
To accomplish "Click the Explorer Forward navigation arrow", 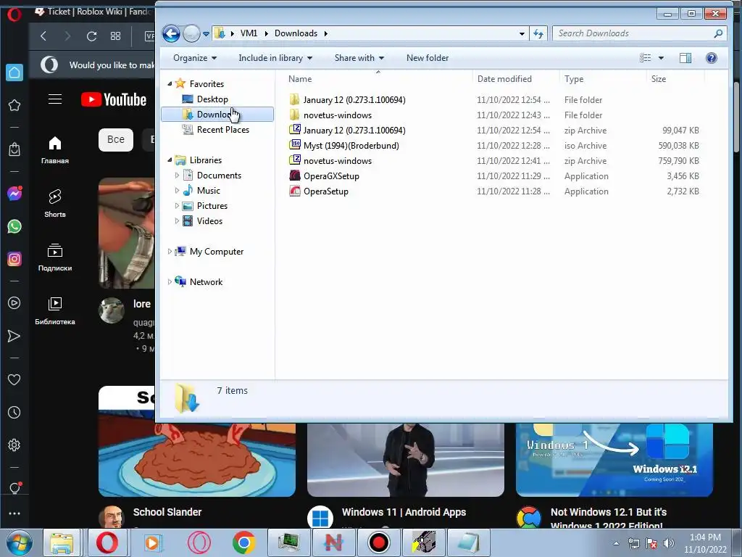I will [x=191, y=33].
